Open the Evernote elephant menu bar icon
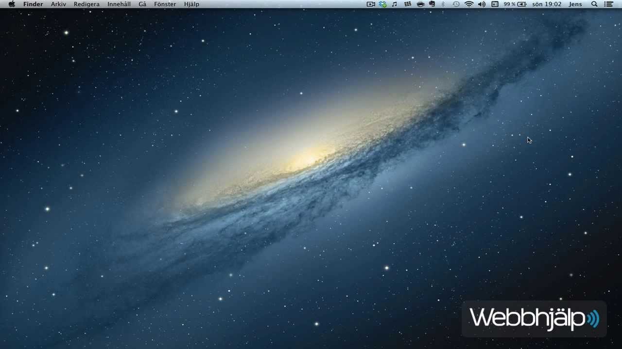Screen dimensions: 622x349 (x=432, y=4)
